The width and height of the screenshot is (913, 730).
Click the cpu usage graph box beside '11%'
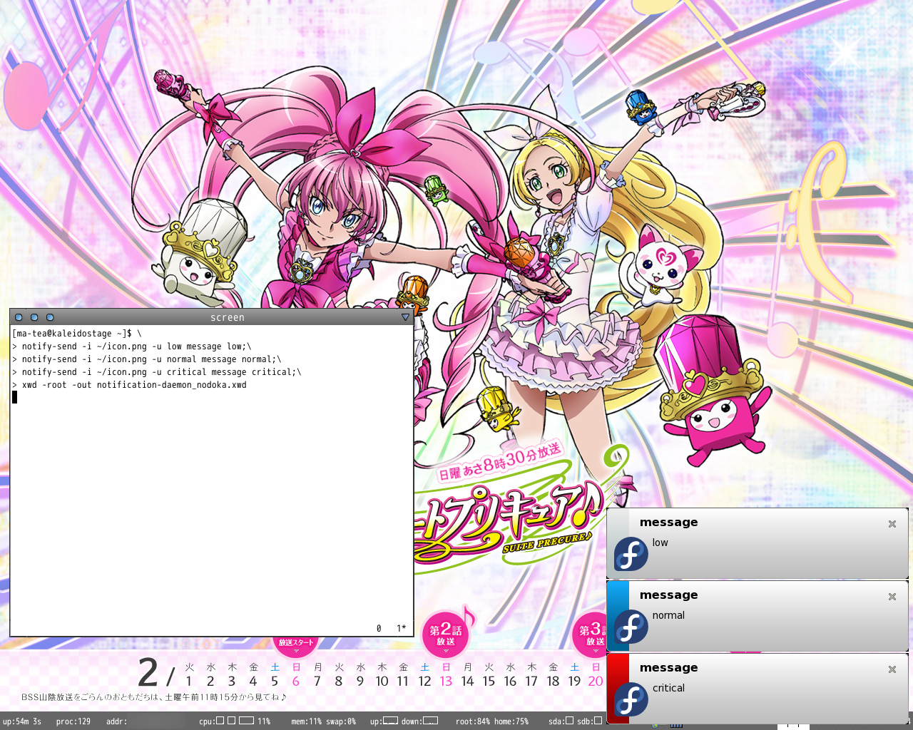[246, 721]
